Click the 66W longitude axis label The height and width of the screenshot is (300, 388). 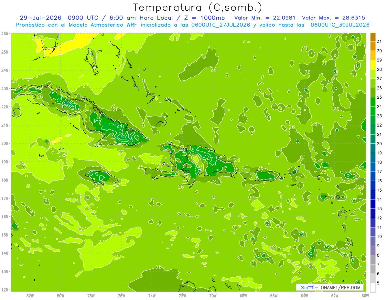point(274,295)
